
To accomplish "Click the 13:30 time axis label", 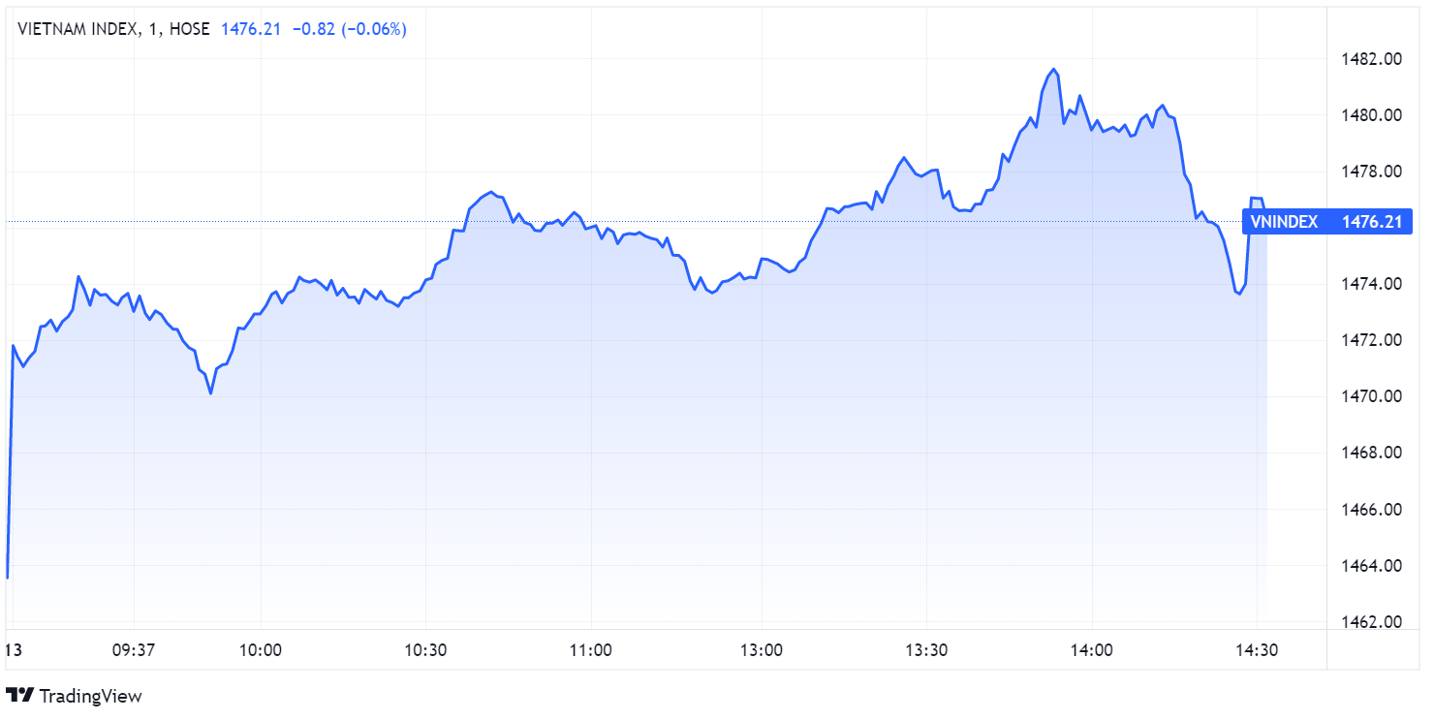I will (926, 650).
